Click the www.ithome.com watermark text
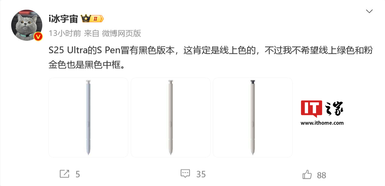 point(322,123)
